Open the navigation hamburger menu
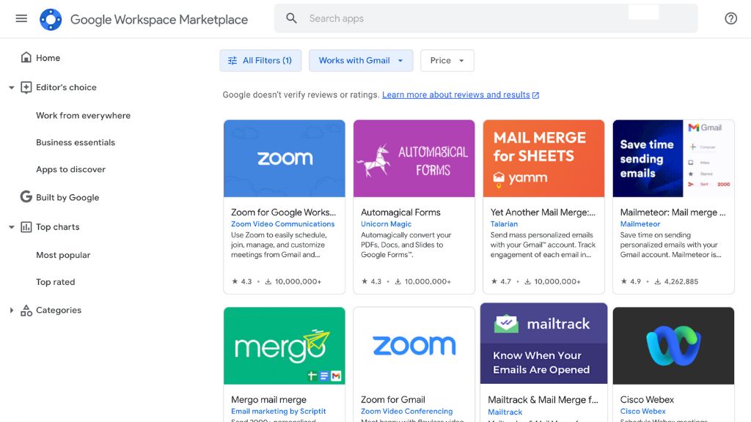This screenshot has width=751, height=422. pos(21,18)
